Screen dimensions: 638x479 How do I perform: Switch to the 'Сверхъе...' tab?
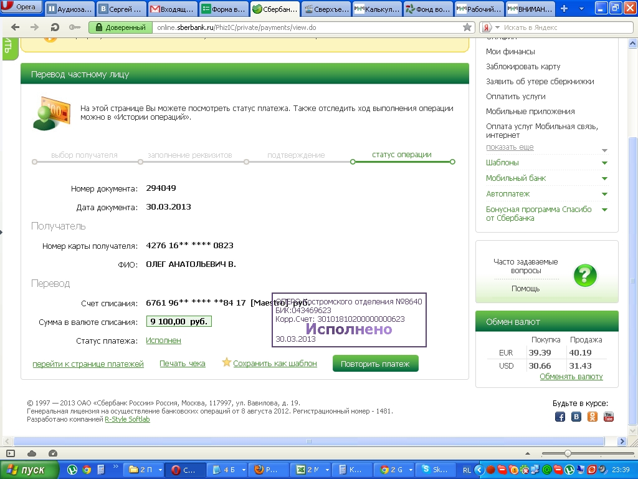click(x=326, y=9)
